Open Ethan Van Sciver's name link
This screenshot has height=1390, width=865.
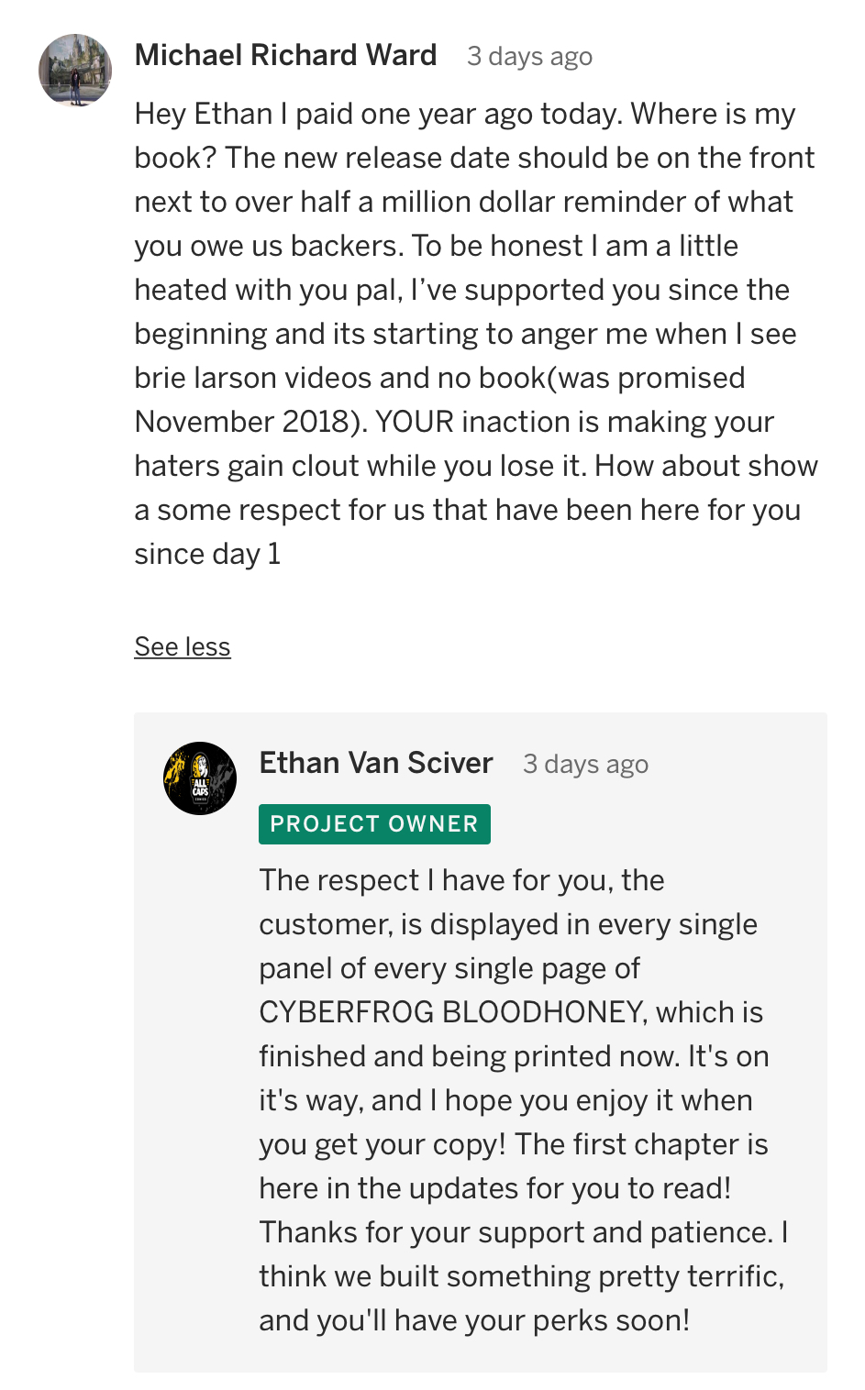click(376, 763)
